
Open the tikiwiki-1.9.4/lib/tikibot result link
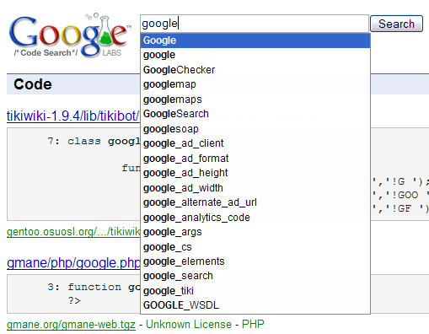click(73, 116)
